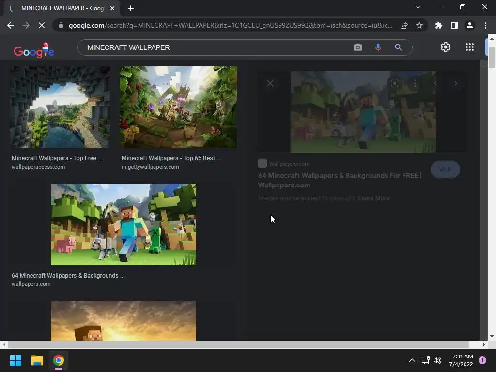Open the Extensions puzzle icon

[x=439, y=25]
